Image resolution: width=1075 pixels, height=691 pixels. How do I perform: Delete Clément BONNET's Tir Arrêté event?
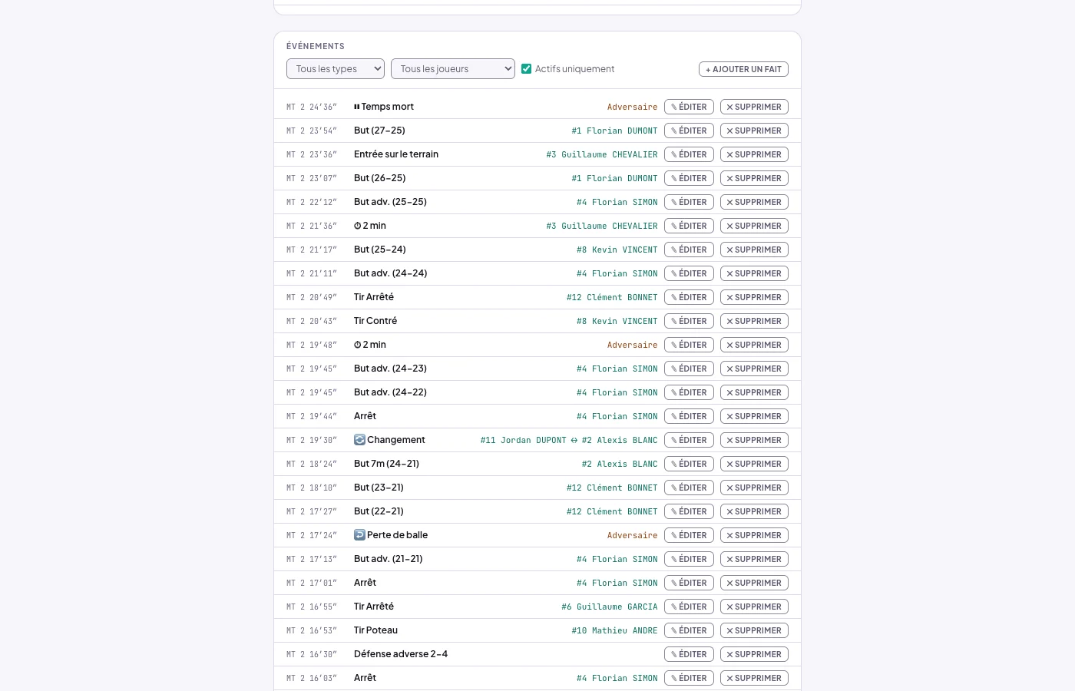pos(754,297)
